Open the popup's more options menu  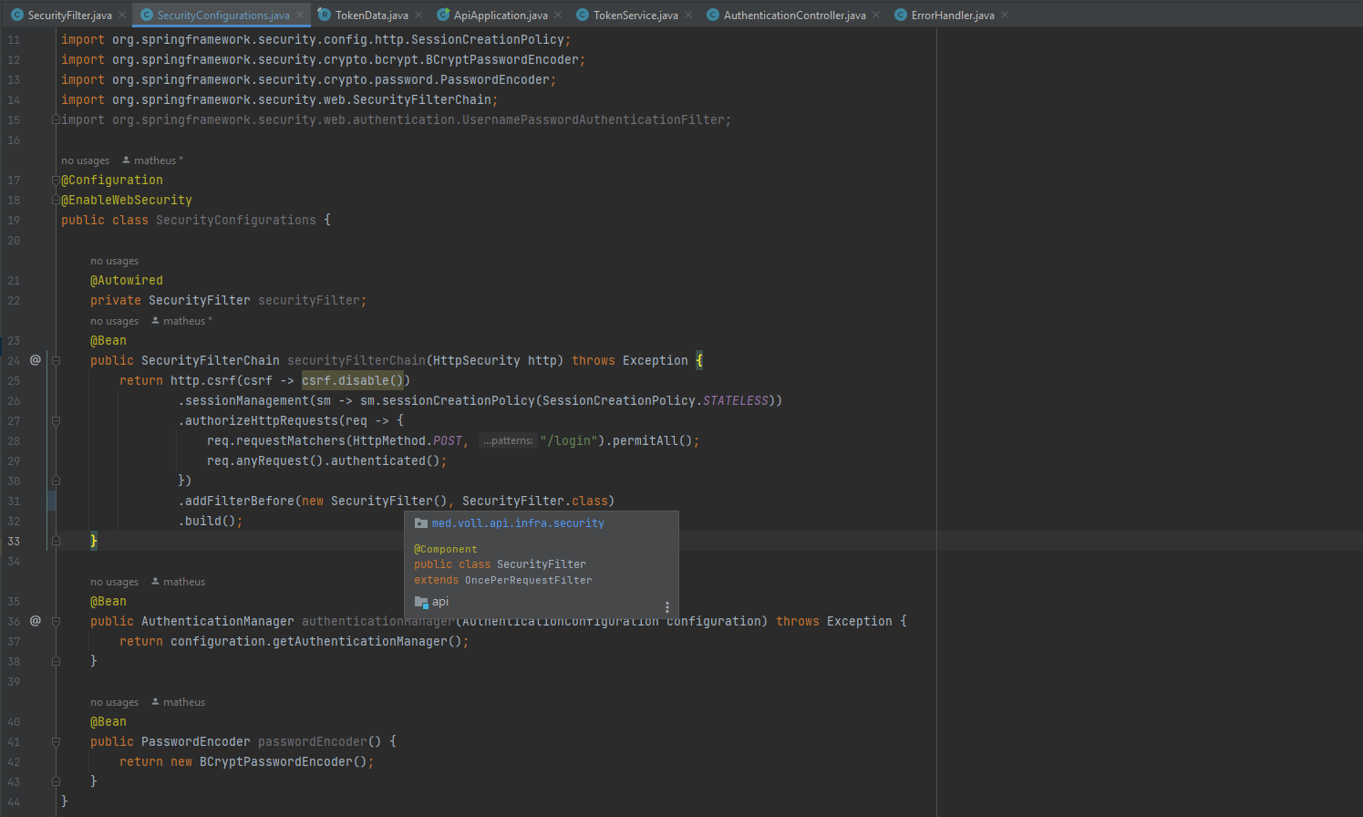[x=667, y=607]
